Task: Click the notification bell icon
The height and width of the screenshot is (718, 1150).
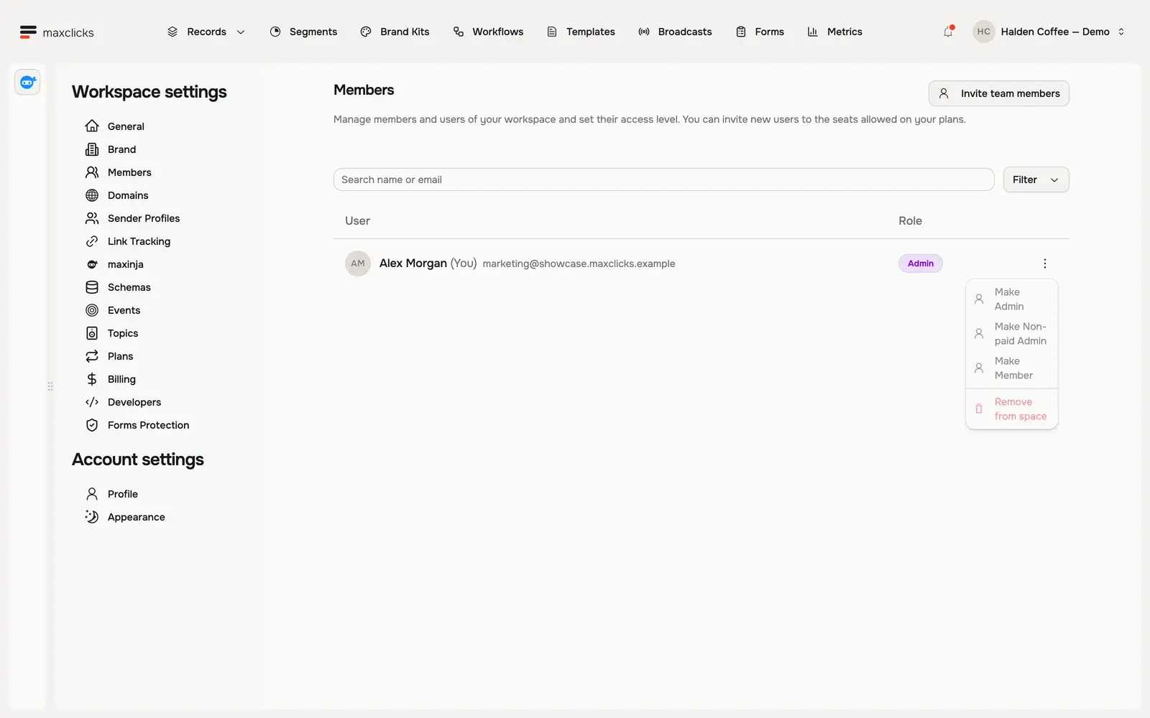Action: (x=948, y=32)
